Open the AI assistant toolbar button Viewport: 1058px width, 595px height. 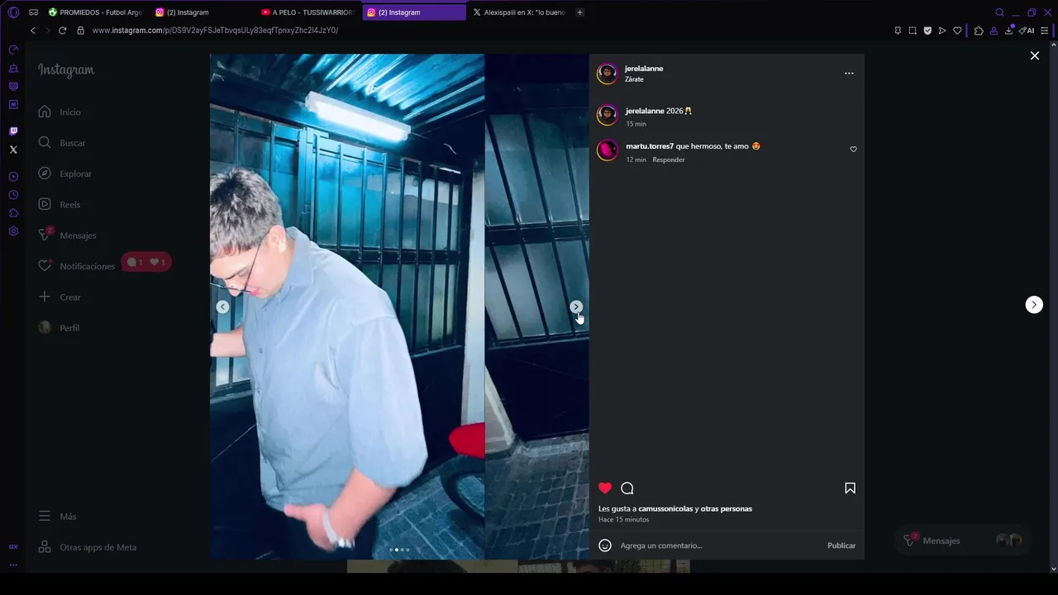pyautogui.click(x=1027, y=31)
